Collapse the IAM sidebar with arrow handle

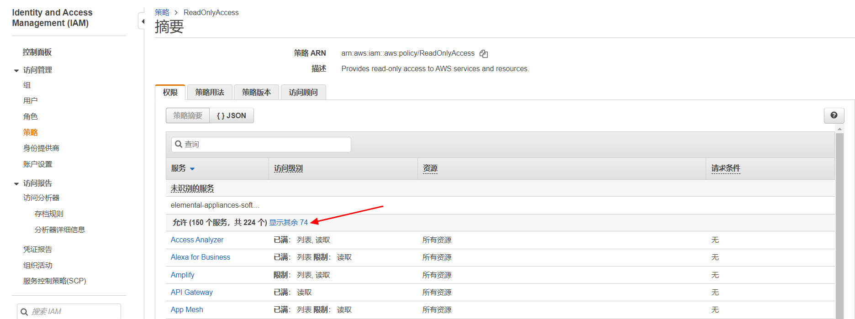[x=142, y=21]
